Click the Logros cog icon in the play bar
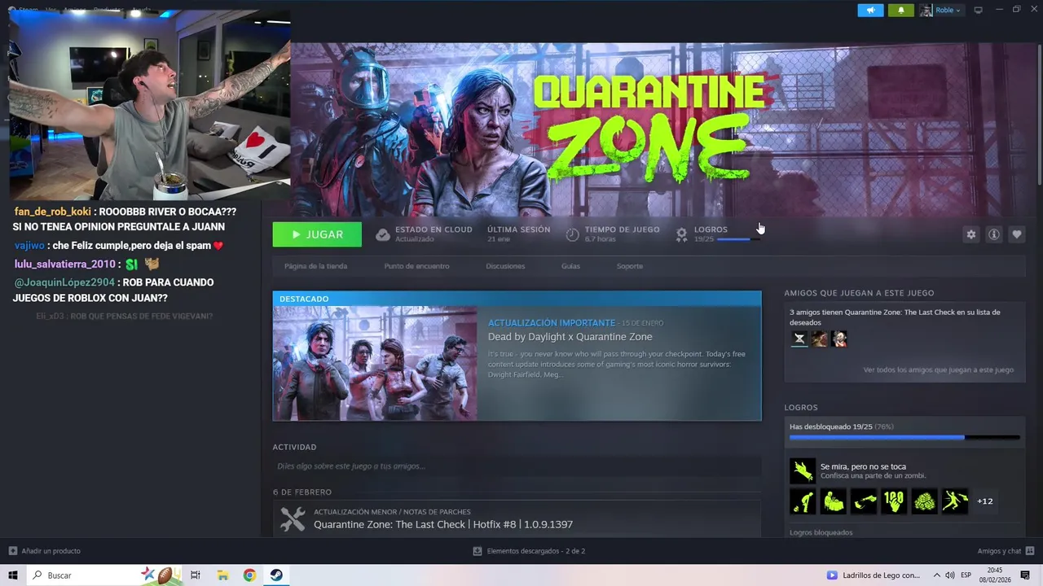The width and height of the screenshot is (1043, 586). [682, 234]
